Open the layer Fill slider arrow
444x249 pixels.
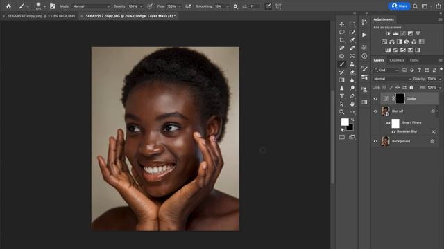440,88
